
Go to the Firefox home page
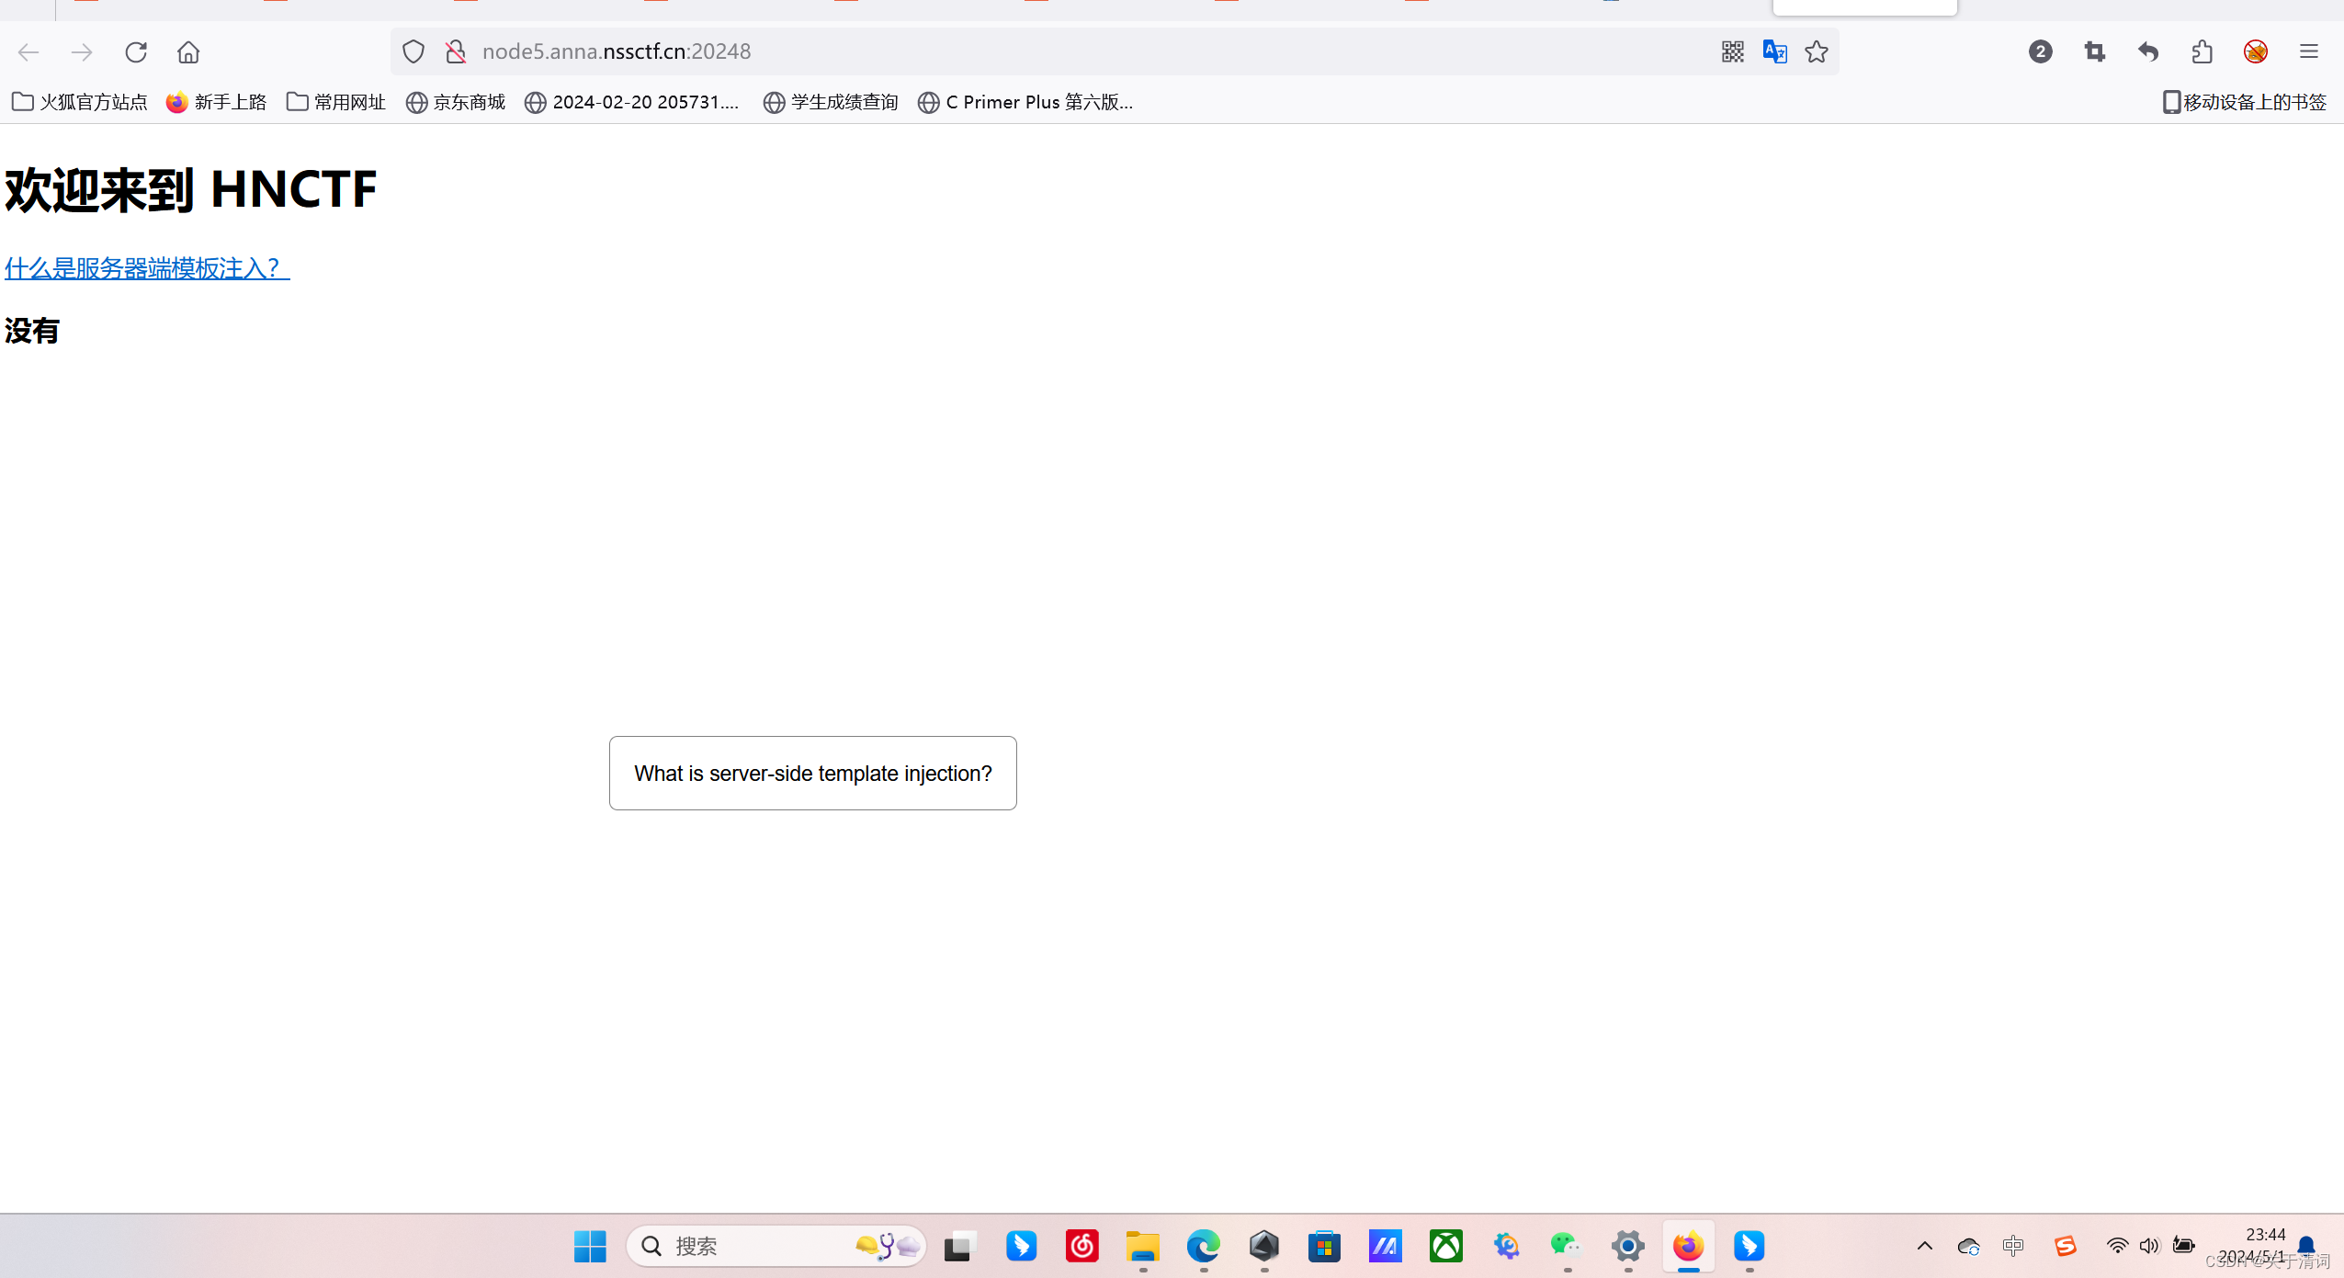click(x=188, y=51)
